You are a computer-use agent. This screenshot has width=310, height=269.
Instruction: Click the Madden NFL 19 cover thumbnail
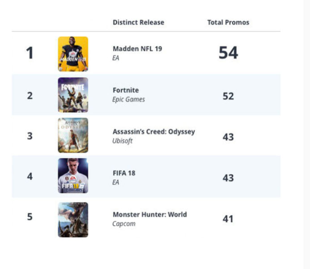click(73, 54)
